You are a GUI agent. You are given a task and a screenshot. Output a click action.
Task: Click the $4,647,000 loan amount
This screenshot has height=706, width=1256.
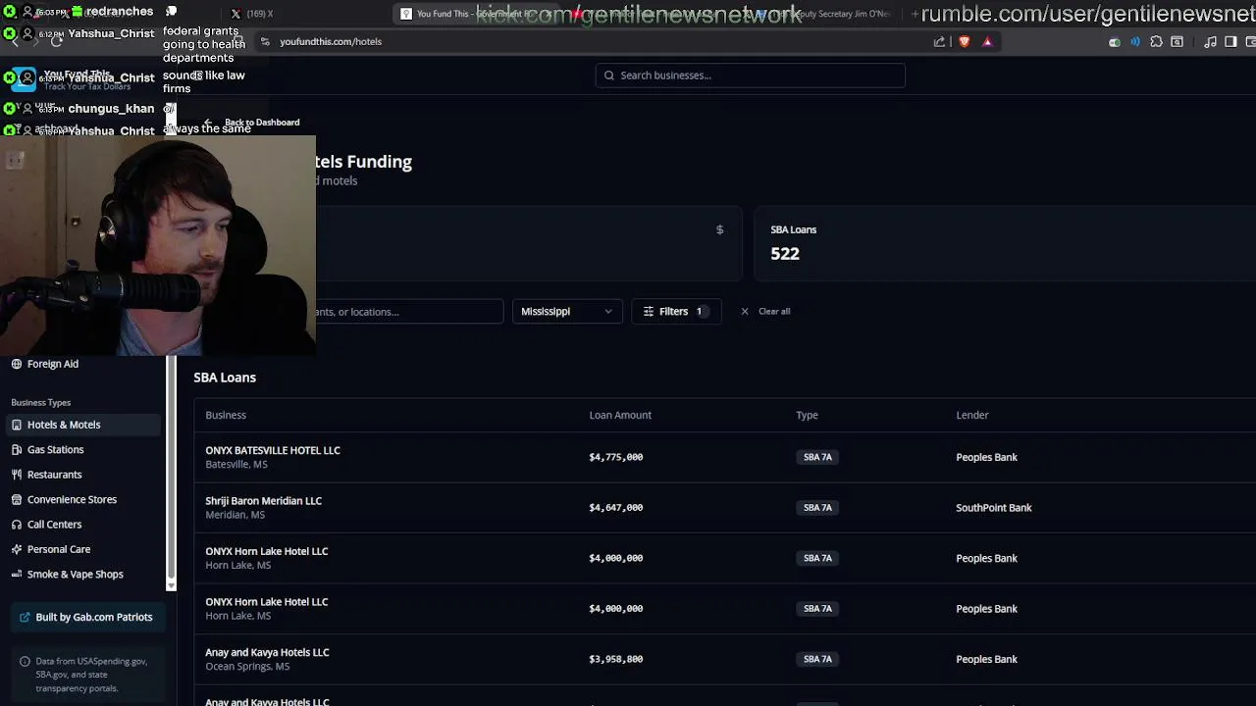click(616, 508)
